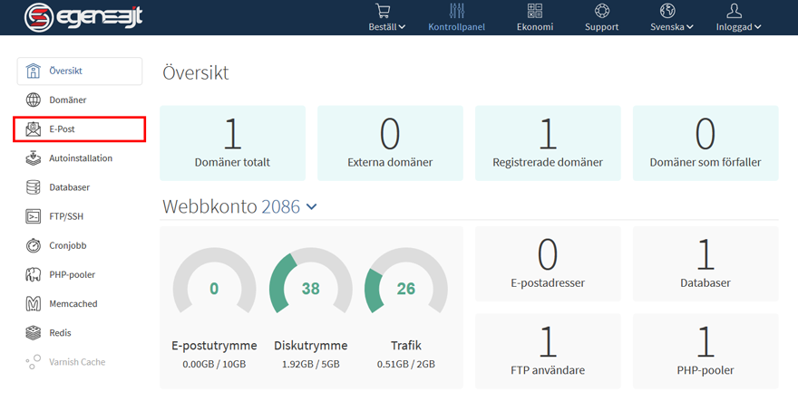The width and height of the screenshot is (798, 410).
Task: Open the Inloggad account dropdown
Action: 738,27
